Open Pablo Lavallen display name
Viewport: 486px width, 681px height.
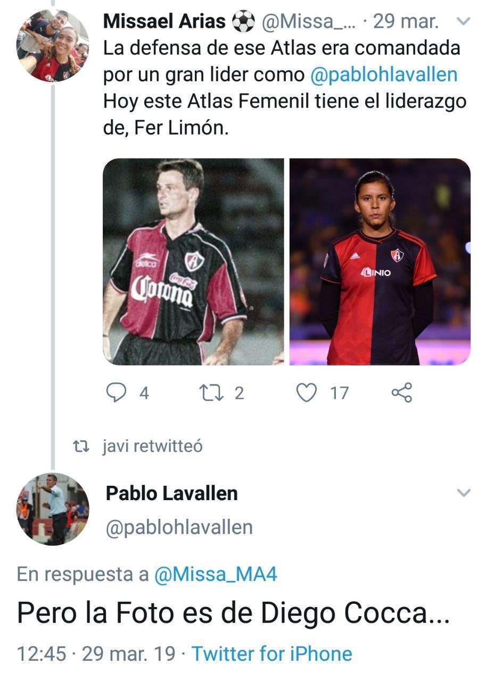coord(171,493)
